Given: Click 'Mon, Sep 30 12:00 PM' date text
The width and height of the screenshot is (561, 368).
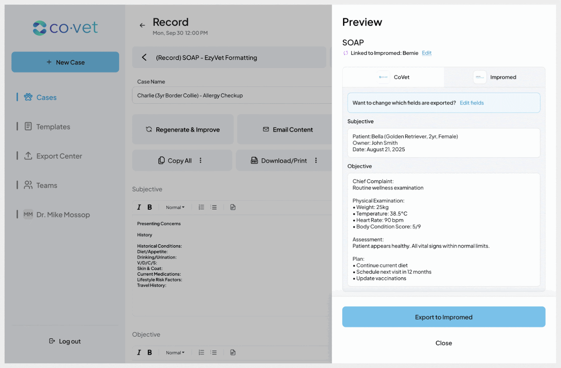Looking at the screenshot, I should [180, 33].
